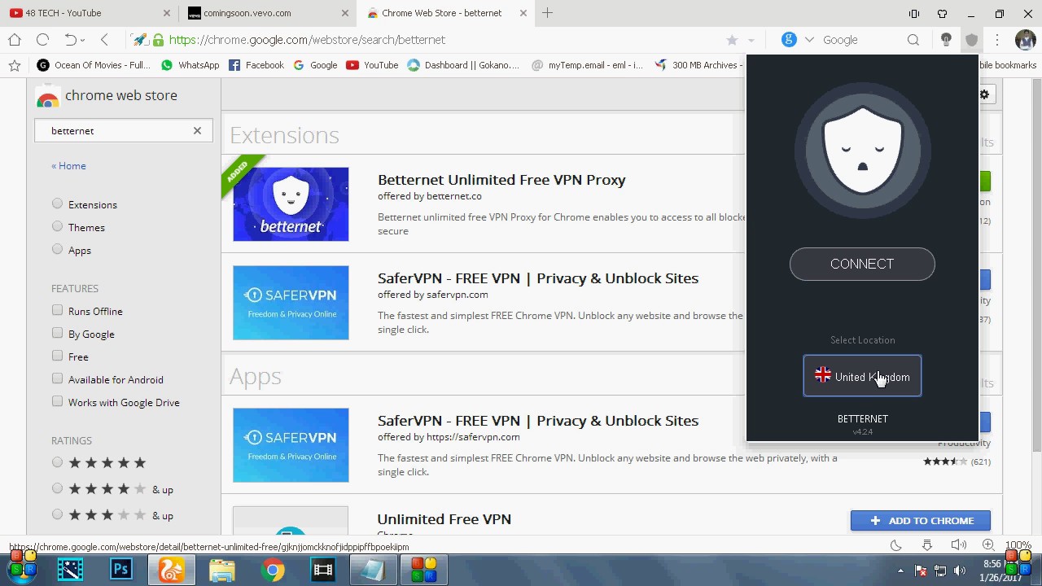Show hidden system tray icons arrow

[900, 571]
